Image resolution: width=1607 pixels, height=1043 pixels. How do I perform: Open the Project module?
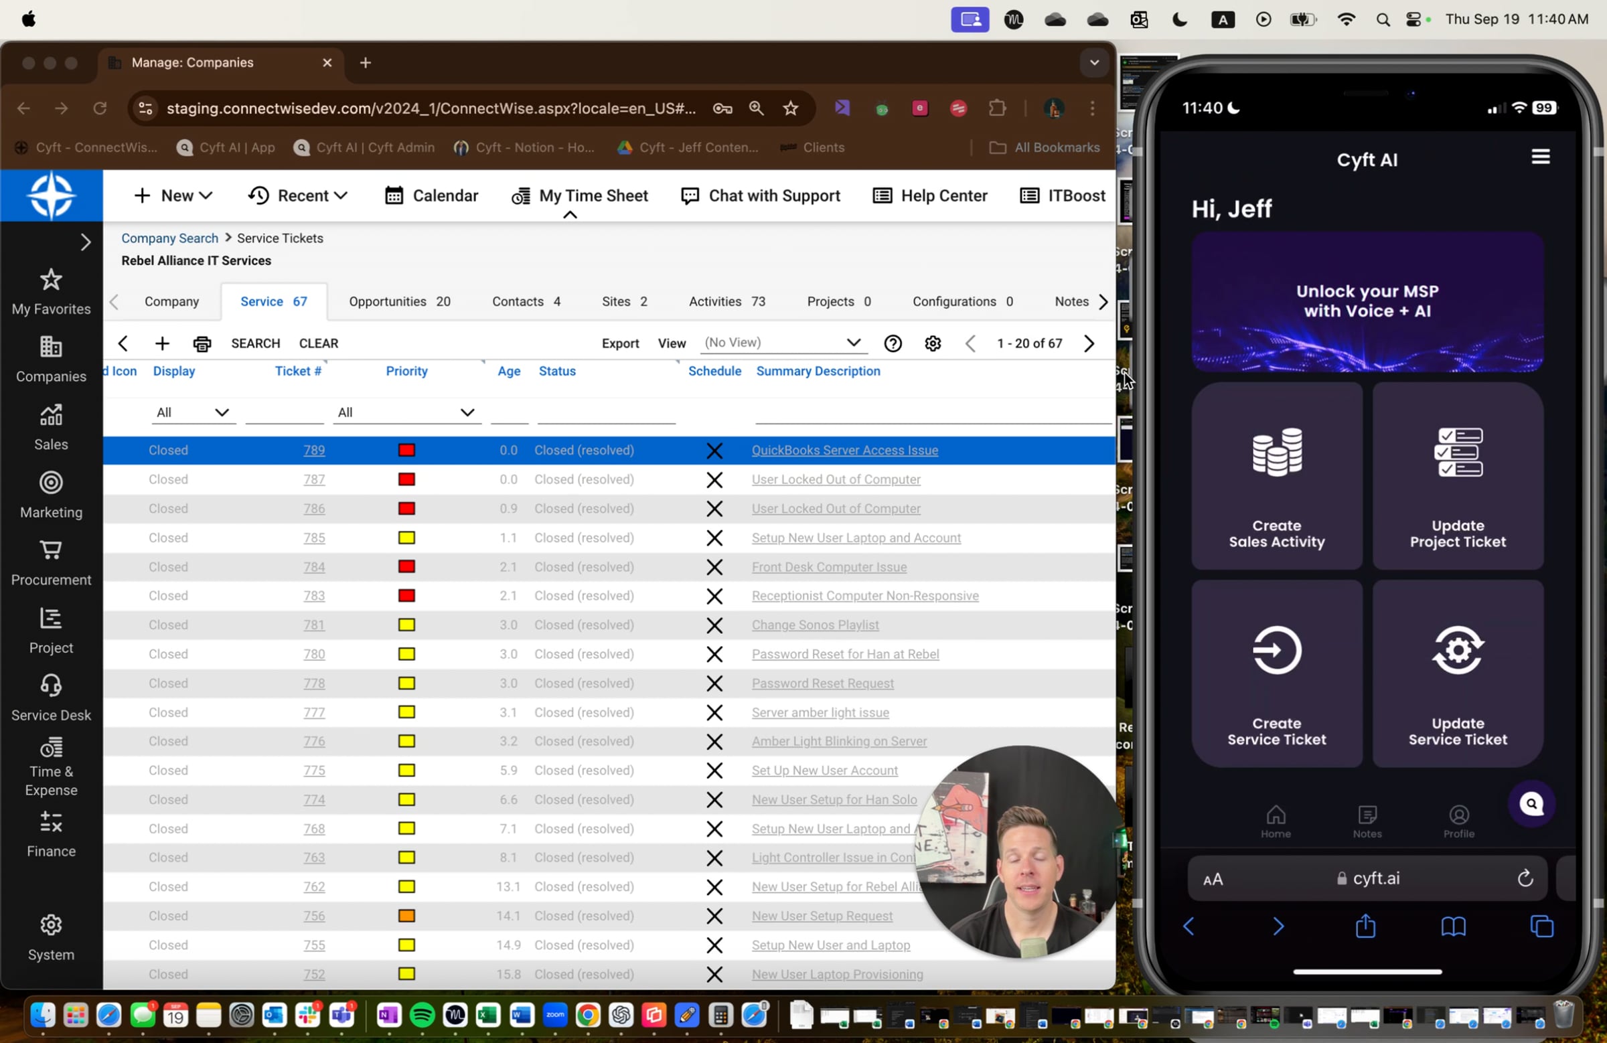52,631
